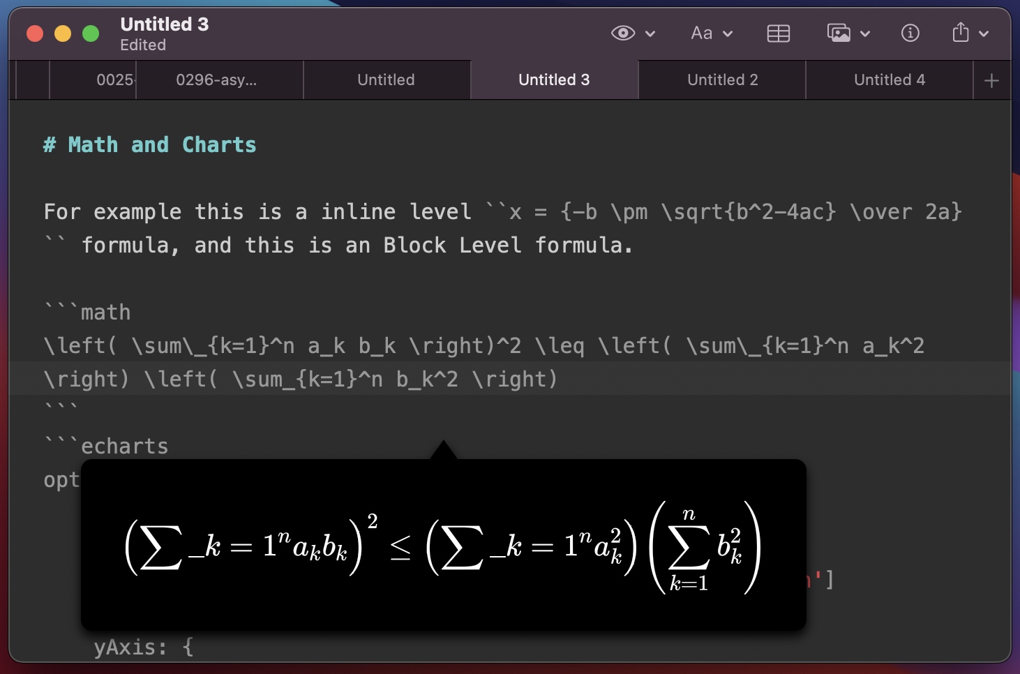Viewport: 1020px width, 674px height.
Task: Click the share export icon
Action: click(961, 32)
